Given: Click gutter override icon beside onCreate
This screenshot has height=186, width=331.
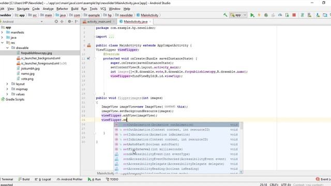Looking at the screenshot, I should coord(88,58).
